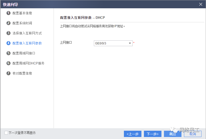Click heading 配置接入互联网参数 -- DHCP
This screenshot has width=206, height=139.
click(x=82, y=18)
